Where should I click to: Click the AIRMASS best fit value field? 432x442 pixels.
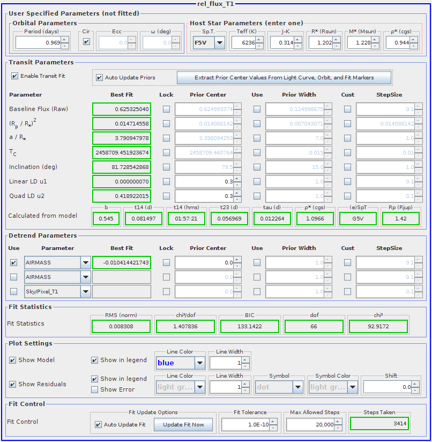122,263
